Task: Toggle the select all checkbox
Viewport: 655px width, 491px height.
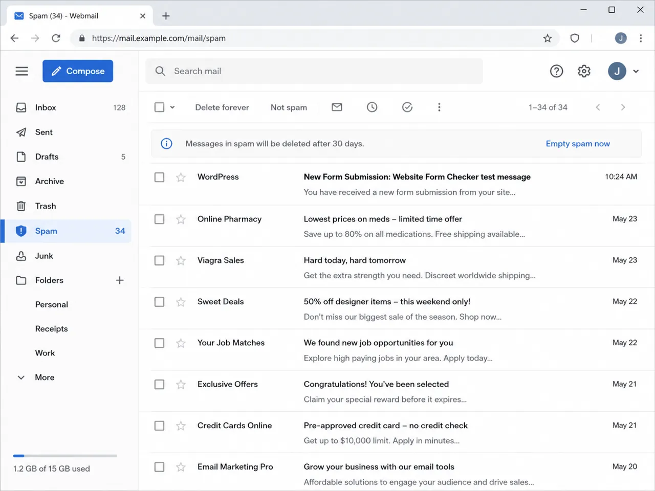Action: pos(159,107)
